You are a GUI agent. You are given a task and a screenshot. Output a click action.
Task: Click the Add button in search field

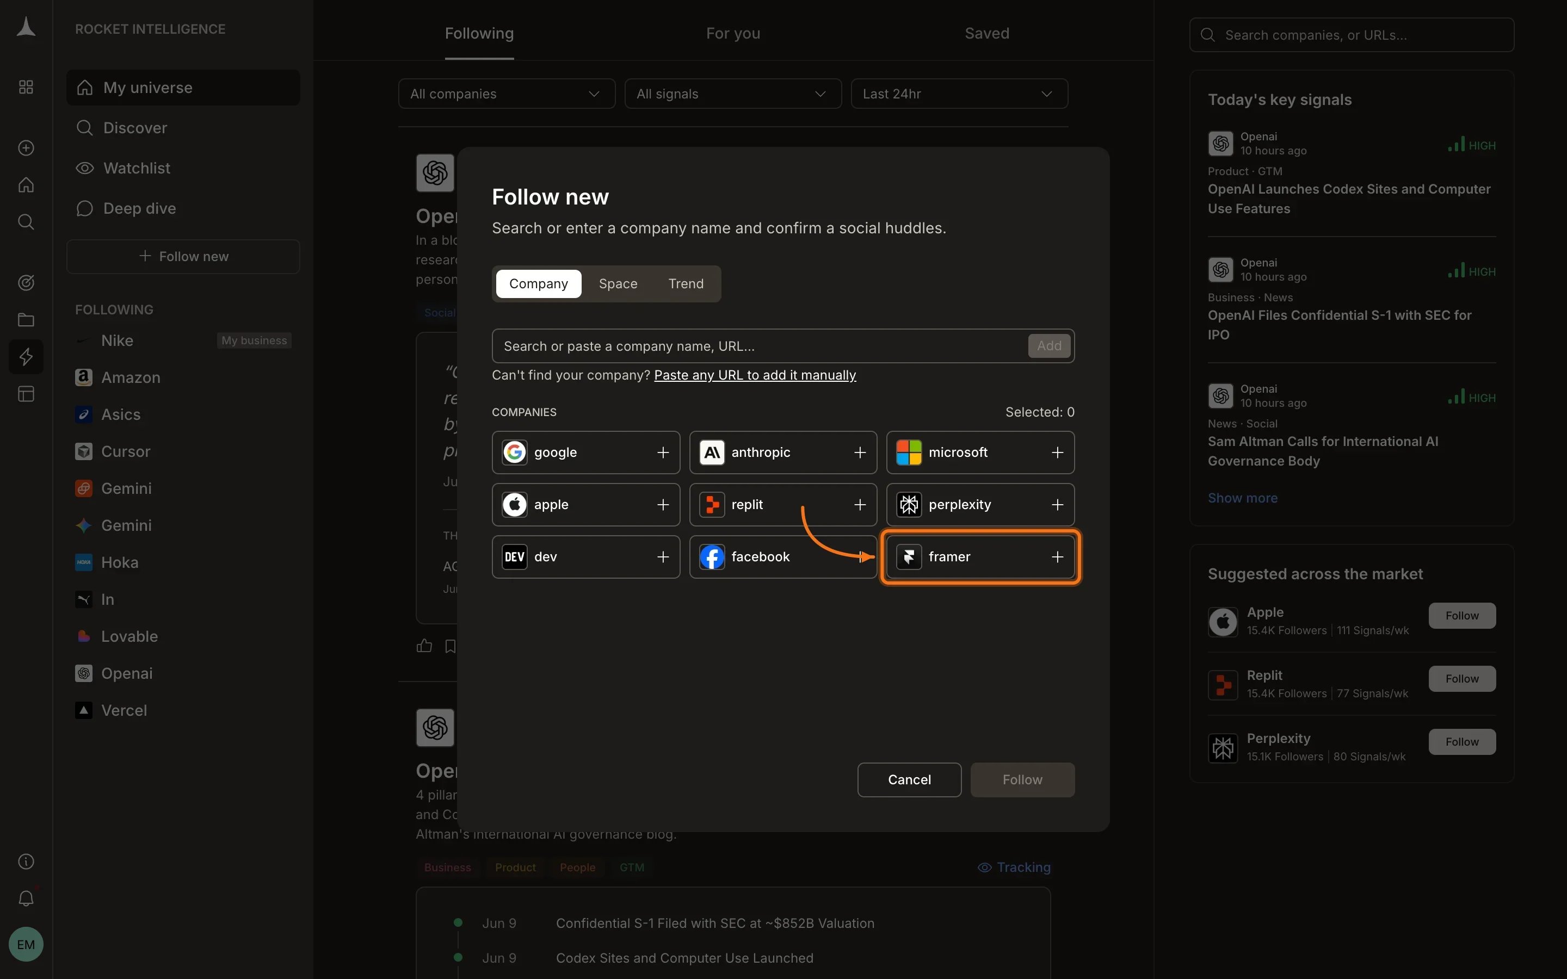1049,346
